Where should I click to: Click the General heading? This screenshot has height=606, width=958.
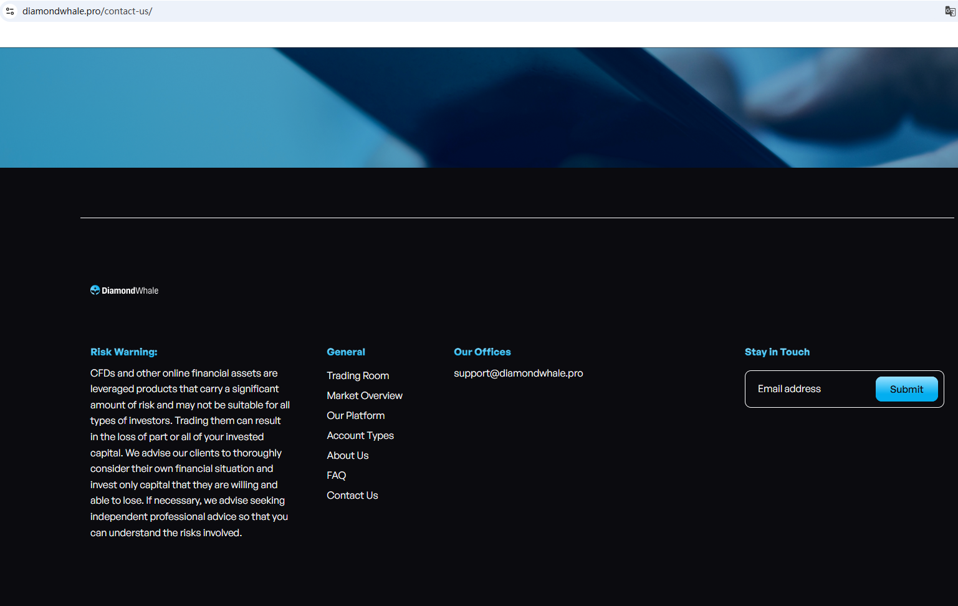(x=346, y=352)
